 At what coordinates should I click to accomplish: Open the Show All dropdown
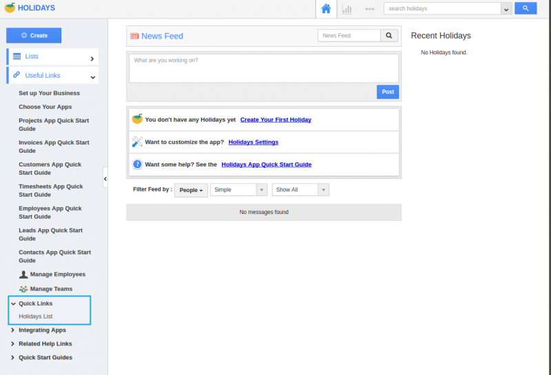(300, 190)
